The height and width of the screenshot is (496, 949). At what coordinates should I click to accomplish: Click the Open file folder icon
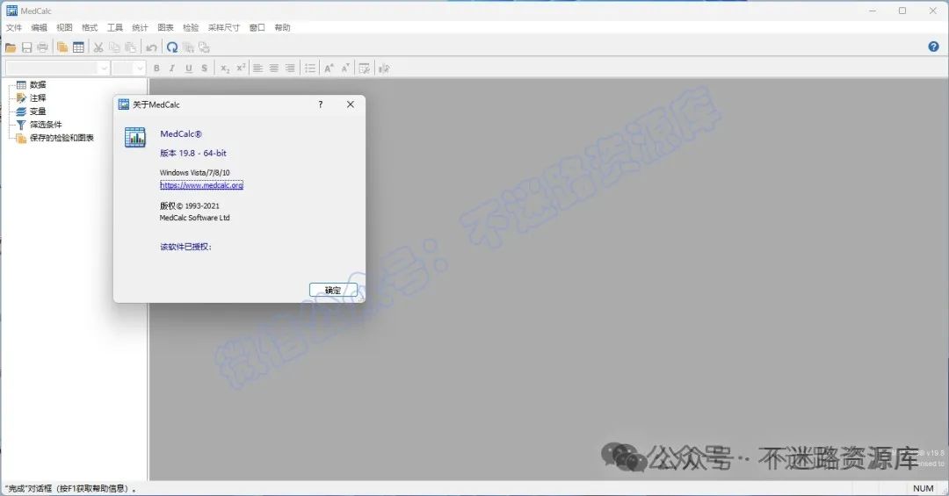(11, 47)
